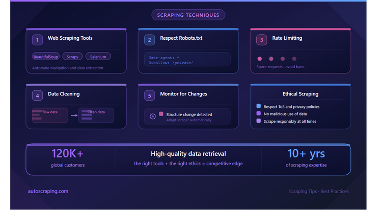Click the Monitor for Changes title

(x=183, y=94)
